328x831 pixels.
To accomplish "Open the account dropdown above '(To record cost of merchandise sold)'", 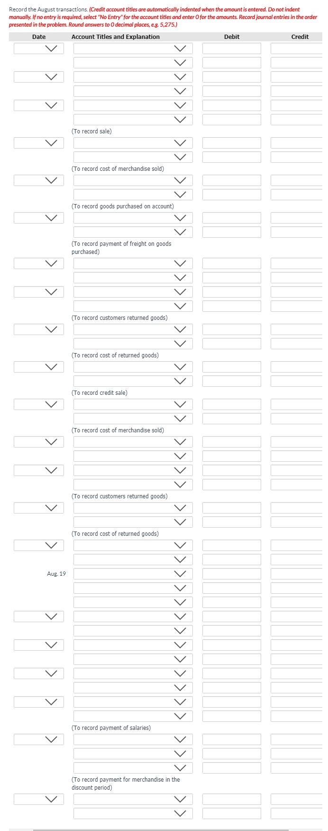I will 132,156.
